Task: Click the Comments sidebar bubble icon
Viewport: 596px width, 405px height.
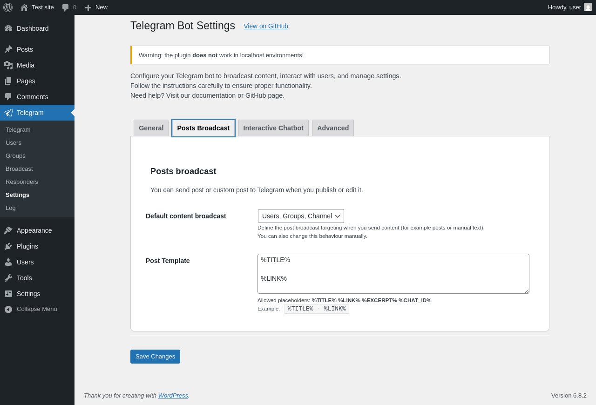Action: (x=8, y=97)
